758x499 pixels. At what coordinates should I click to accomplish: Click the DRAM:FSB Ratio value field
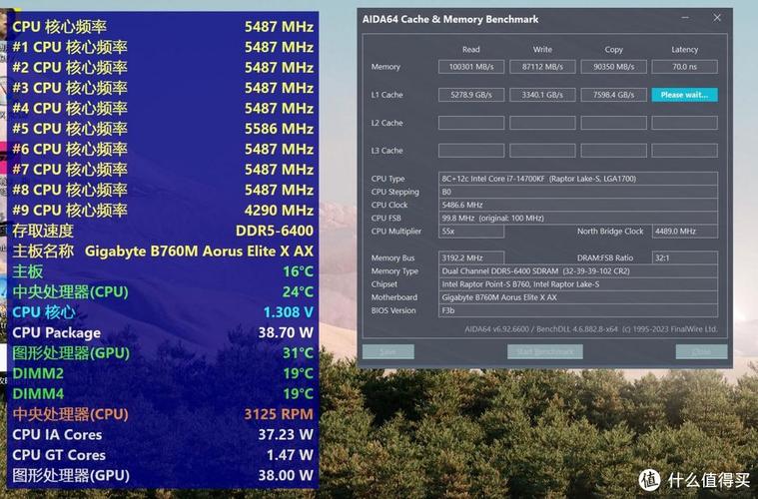click(x=684, y=257)
